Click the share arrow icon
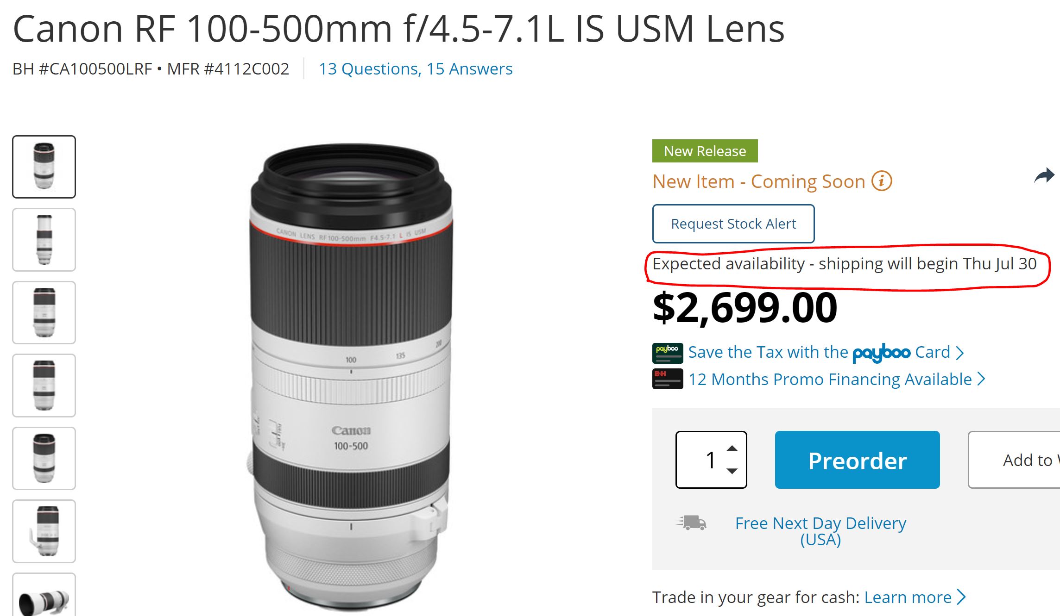Screen dimensions: 1060x616 coord(1044,176)
